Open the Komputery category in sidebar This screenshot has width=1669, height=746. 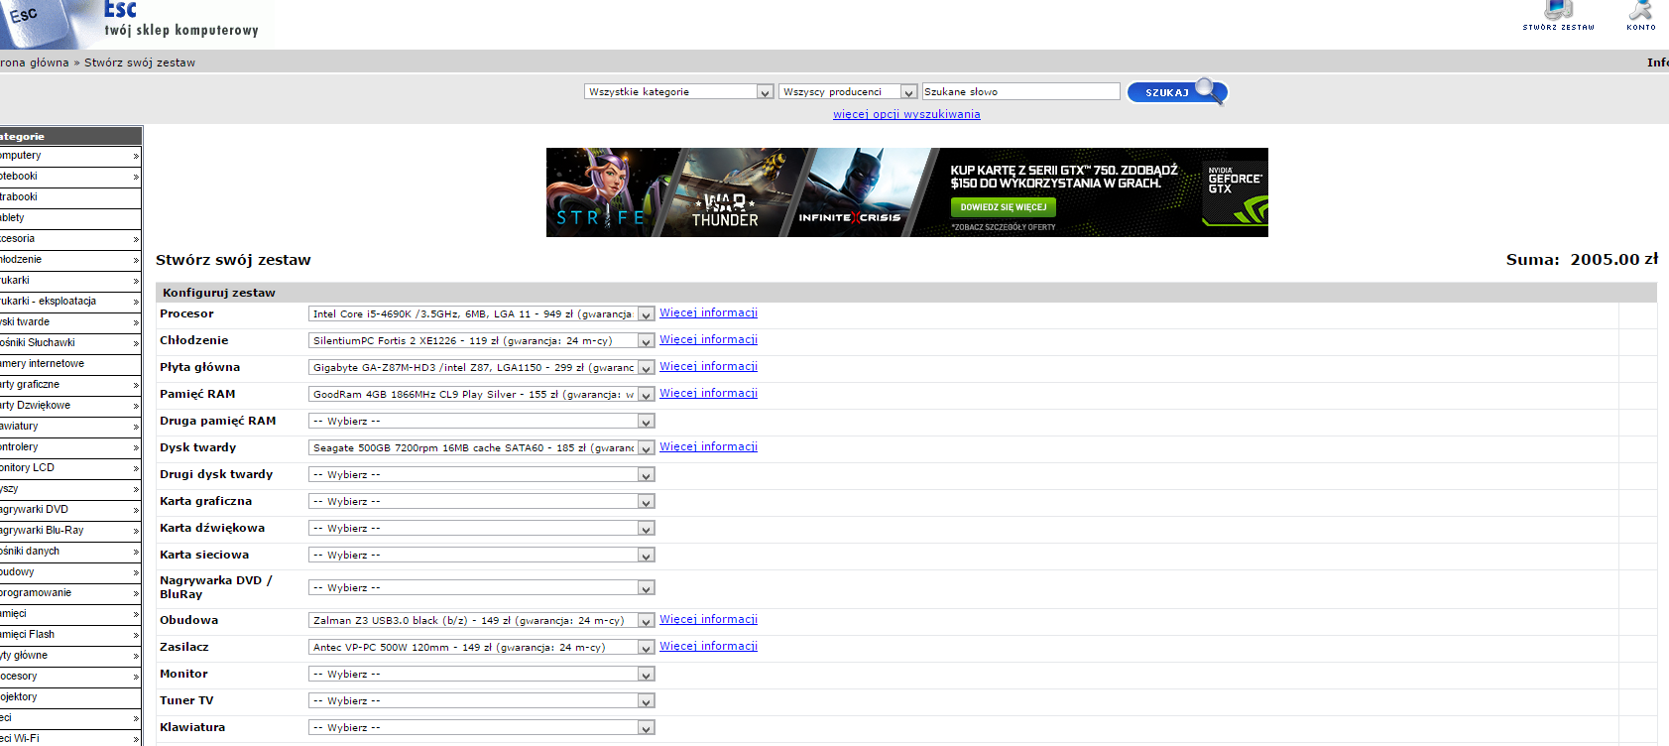point(70,156)
